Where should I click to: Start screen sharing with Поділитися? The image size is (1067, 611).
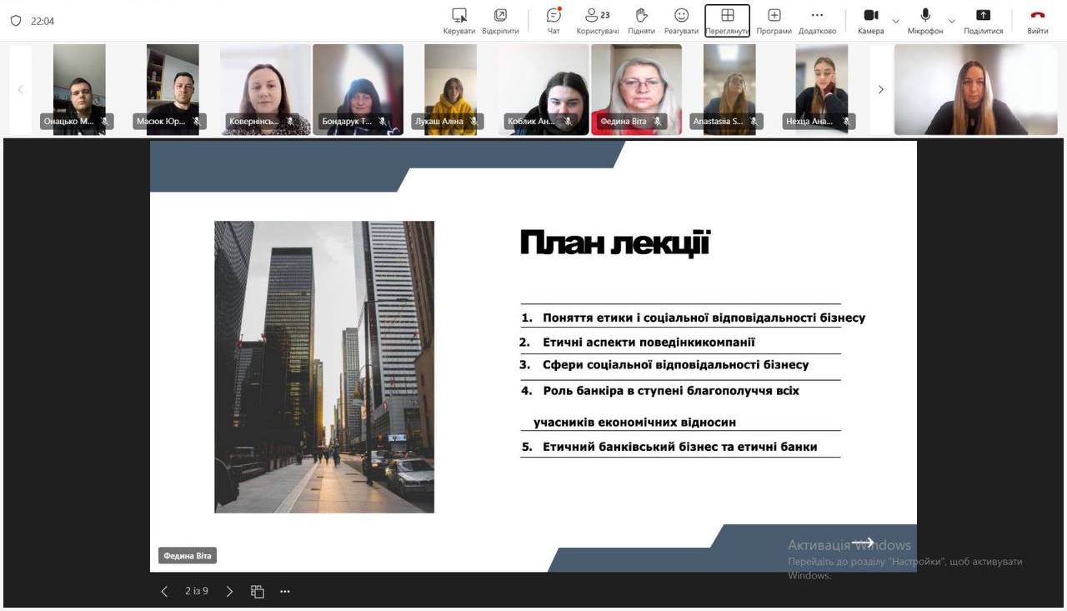(984, 20)
